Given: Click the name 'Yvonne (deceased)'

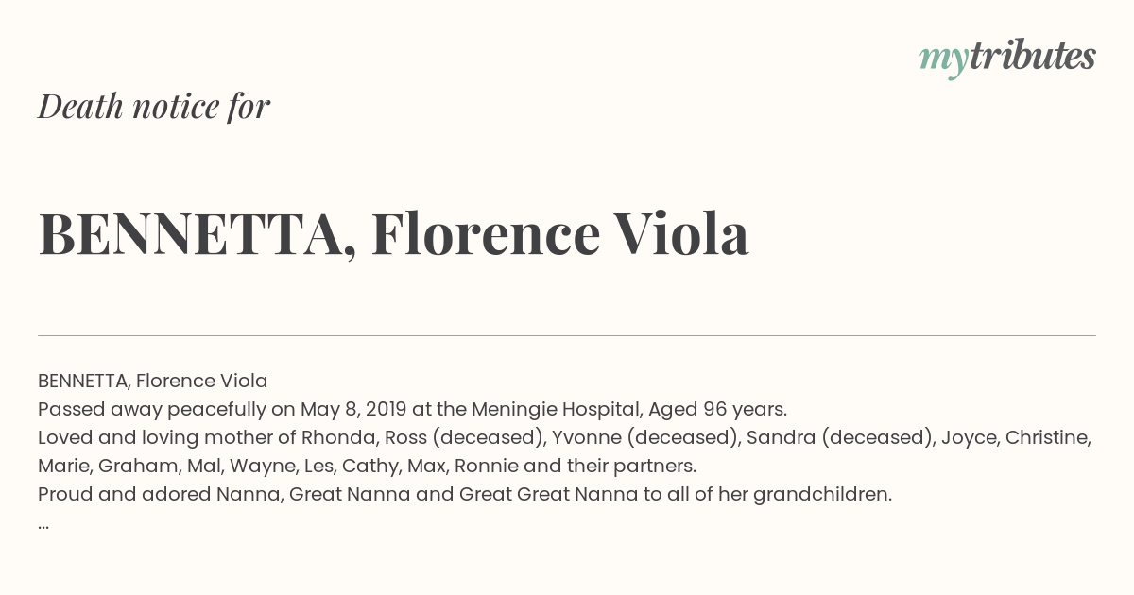Looking at the screenshot, I should 645,437.
